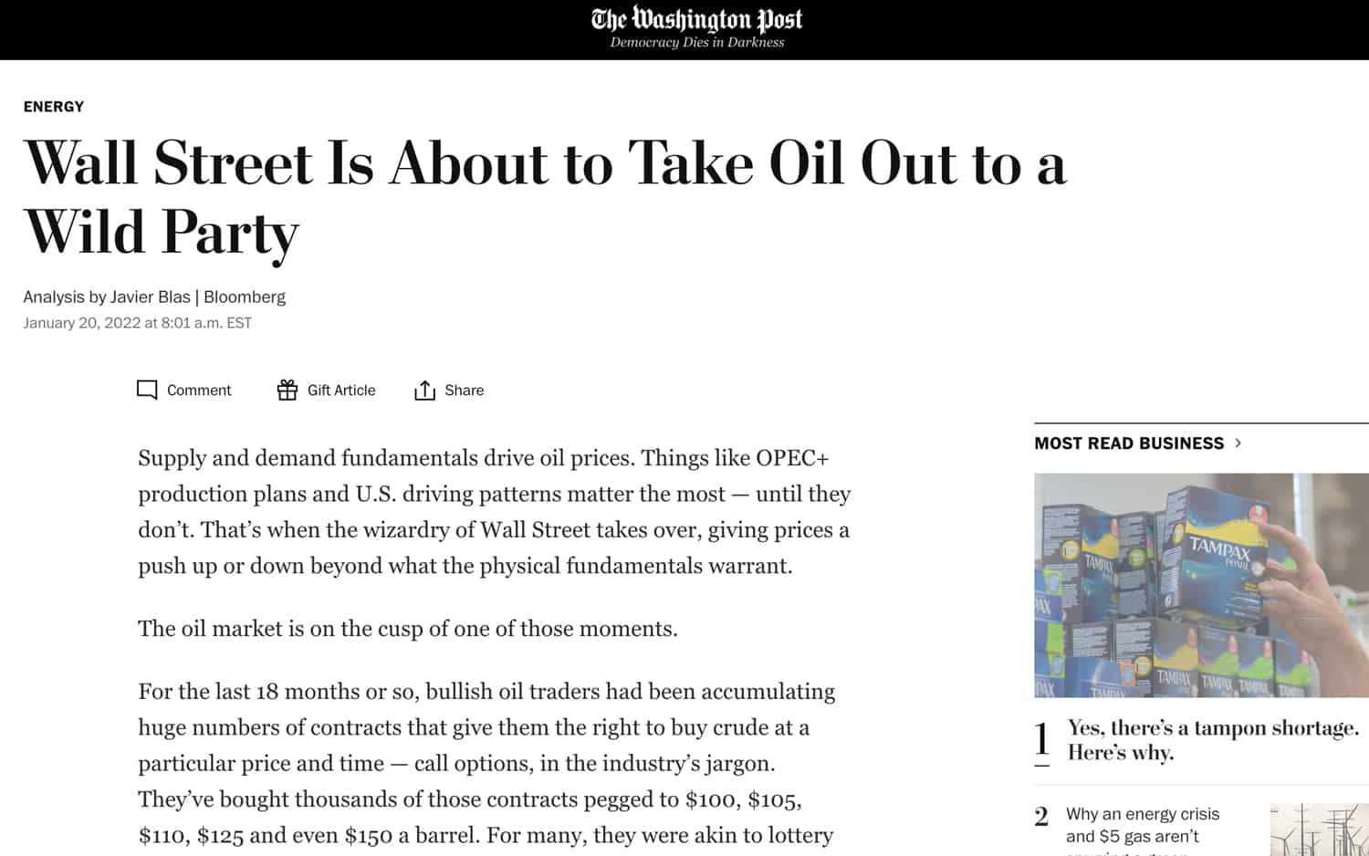Open the energy crisis $5 gas story
This screenshot has width=1369, height=856.
1143,825
